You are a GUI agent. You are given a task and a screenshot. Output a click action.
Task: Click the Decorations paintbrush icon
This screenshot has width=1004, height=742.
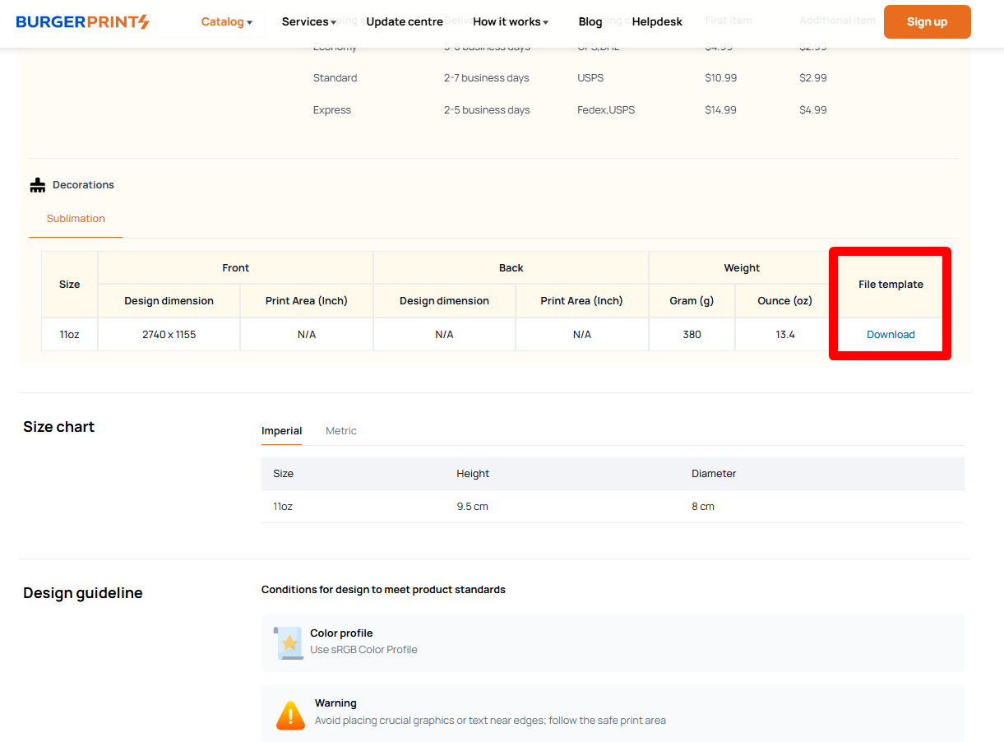pos(38,185)
